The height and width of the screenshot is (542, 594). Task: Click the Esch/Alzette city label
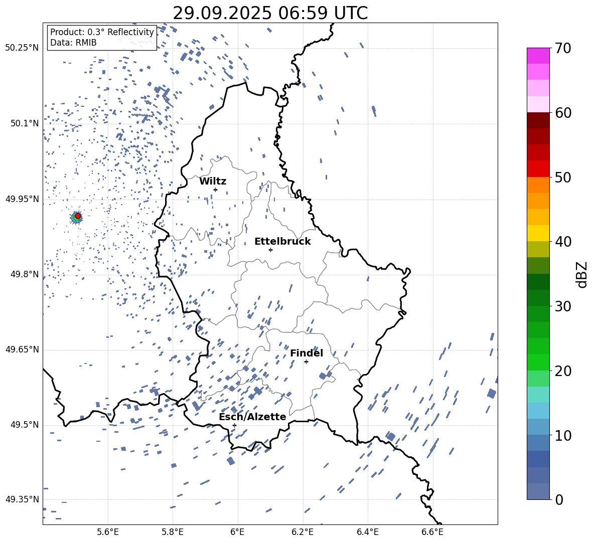(x=252, y=417)
